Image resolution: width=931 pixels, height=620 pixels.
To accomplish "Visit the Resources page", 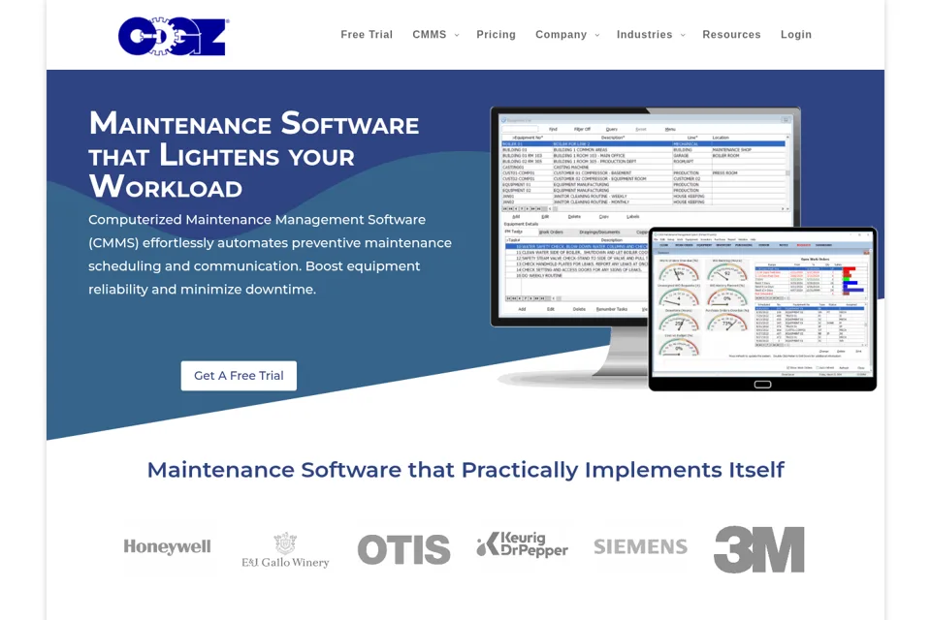I will pos(731,35).
